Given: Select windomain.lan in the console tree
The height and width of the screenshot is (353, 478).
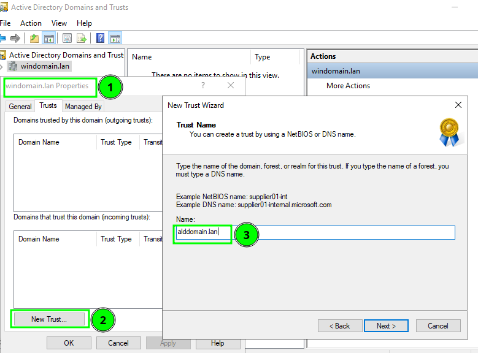Looking at the screenshot, I should click(x=45, y=66).
